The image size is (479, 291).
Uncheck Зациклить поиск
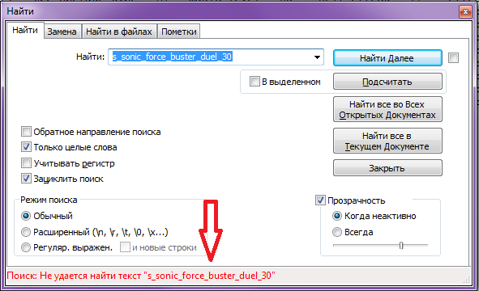(x=26, y=179)
